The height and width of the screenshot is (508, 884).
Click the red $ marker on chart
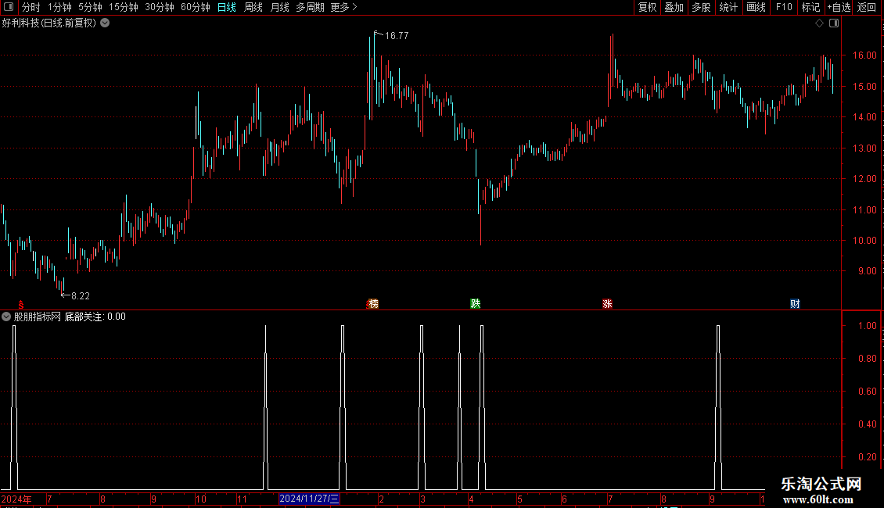click(21, 305)
